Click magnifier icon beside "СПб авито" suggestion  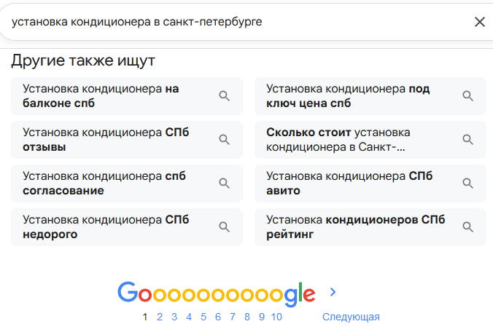coord(468,183)
